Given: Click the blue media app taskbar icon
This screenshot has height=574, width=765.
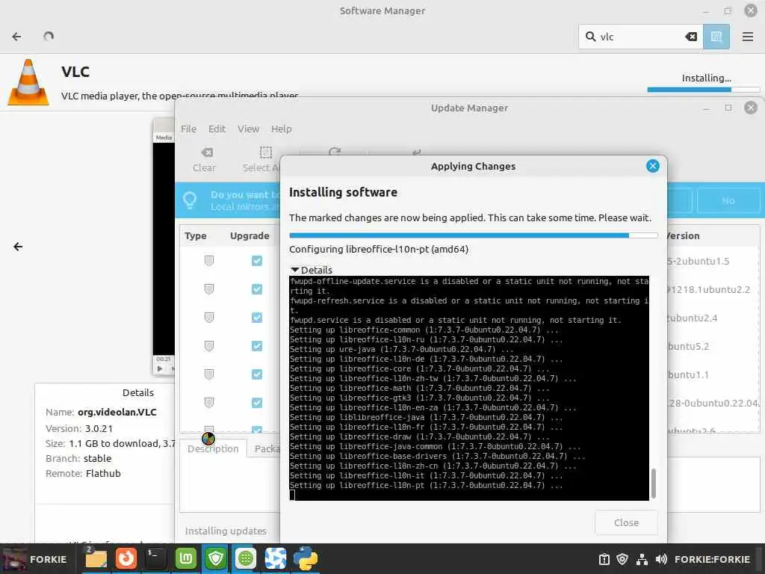Looking at the screenshot, I should [x=276, y=559].
